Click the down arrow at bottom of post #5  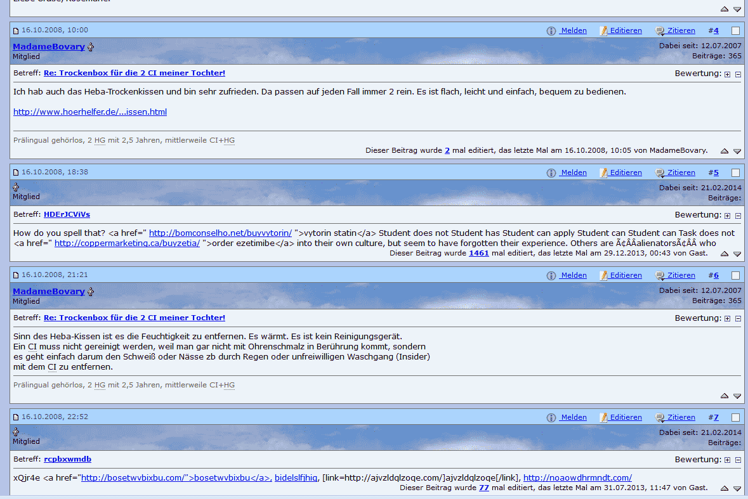[x=737, y=254]
